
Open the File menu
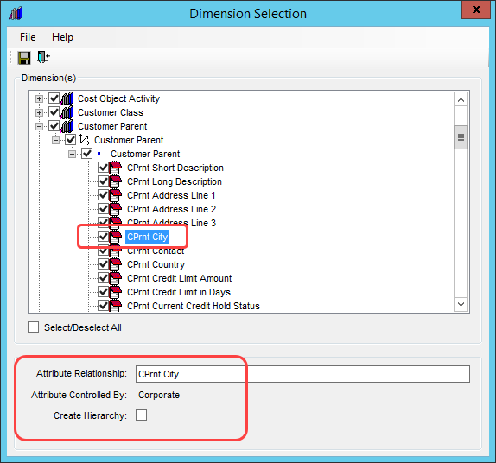tap(28, 37)
